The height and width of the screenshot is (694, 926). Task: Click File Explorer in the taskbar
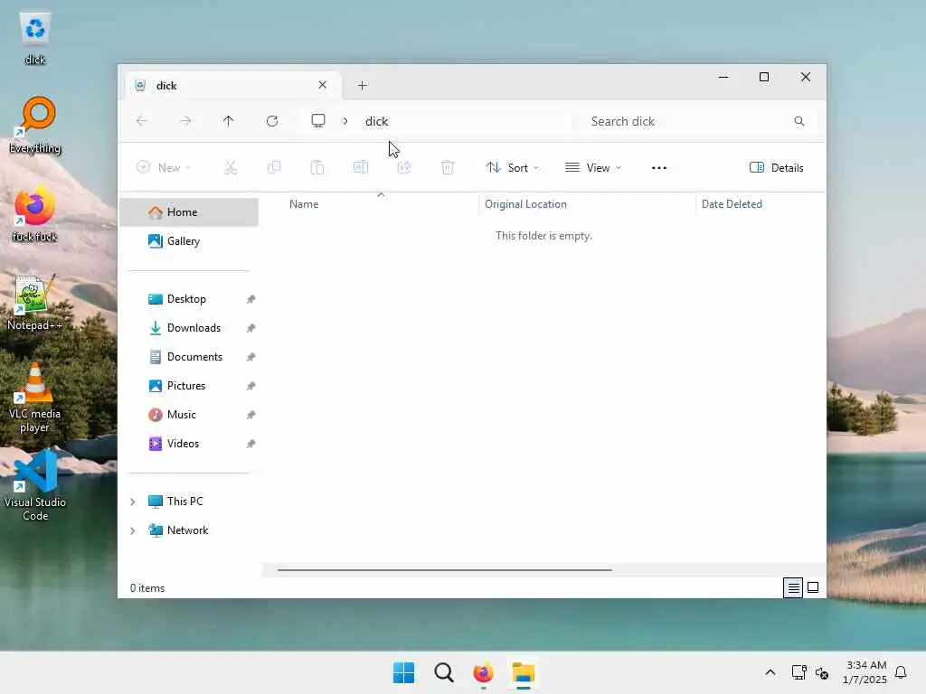click(524, 672)
